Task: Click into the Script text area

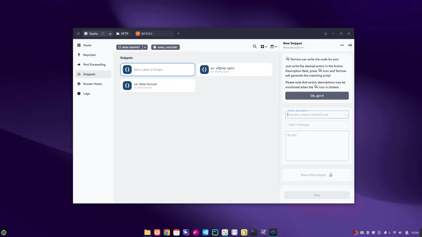Action: (317, 146)
